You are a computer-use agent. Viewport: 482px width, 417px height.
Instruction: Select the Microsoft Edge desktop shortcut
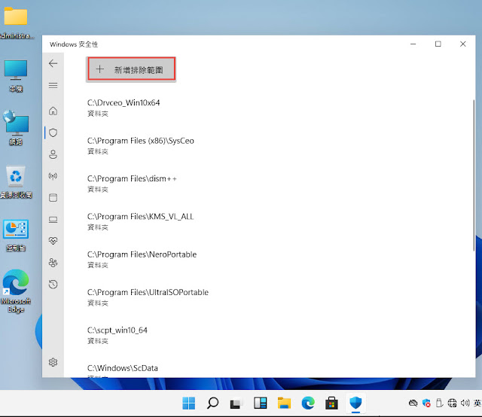click(16, 291)
